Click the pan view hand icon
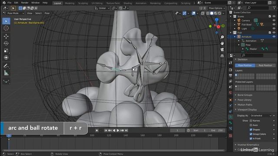 pos(222,43)
